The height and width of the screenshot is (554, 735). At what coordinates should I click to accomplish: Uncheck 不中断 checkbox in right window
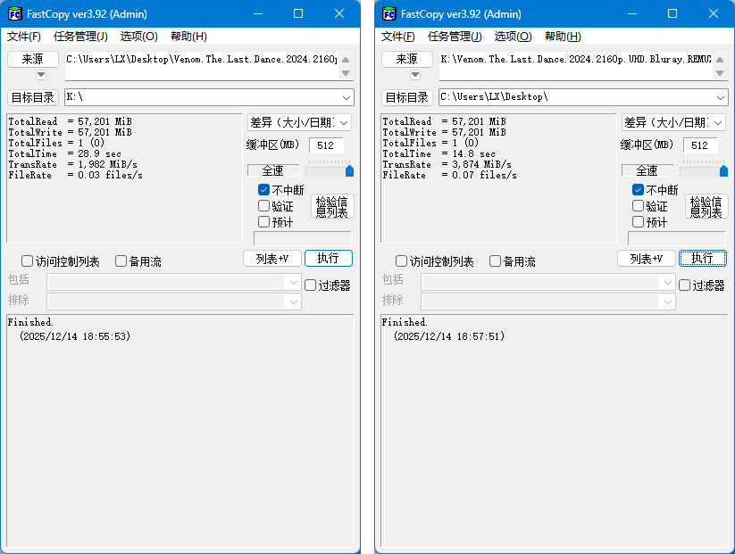tap(638, 190)
